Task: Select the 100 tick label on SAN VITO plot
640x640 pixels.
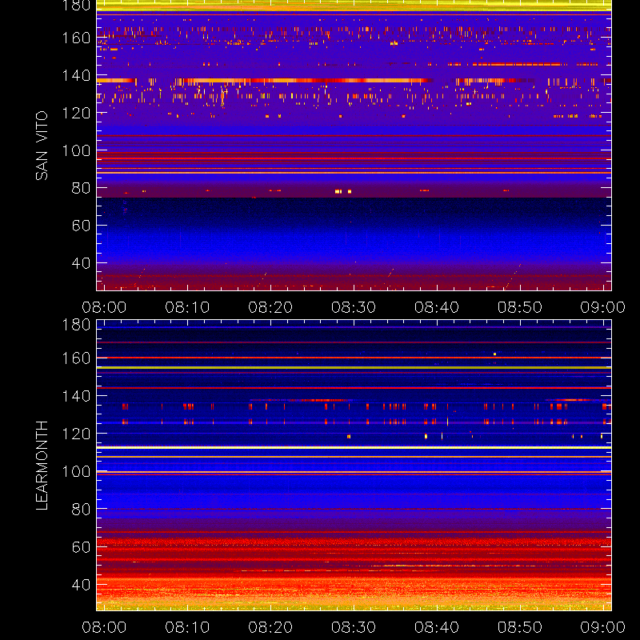Action: pos(76,150)
